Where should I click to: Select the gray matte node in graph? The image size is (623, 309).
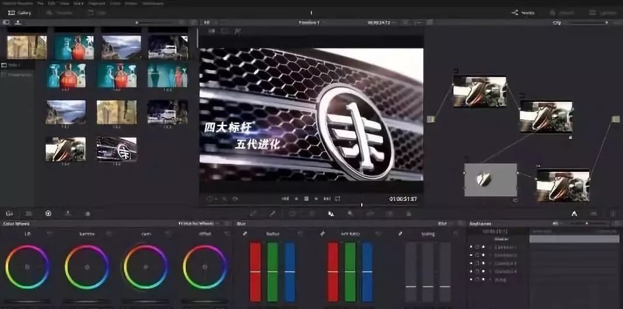(491, 180)
